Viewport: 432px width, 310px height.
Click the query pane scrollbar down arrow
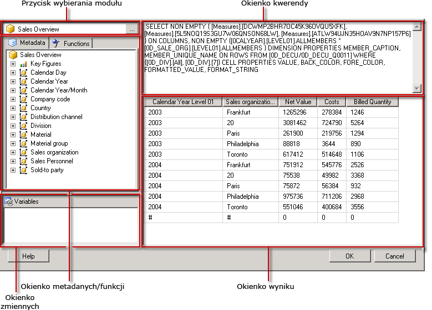[416, 89]
